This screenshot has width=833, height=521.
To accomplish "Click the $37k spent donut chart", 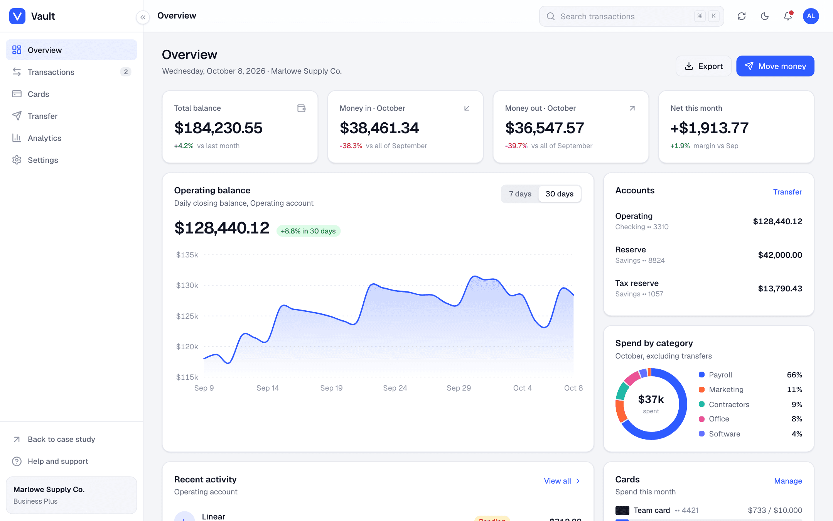I will [x=651, y=404].
